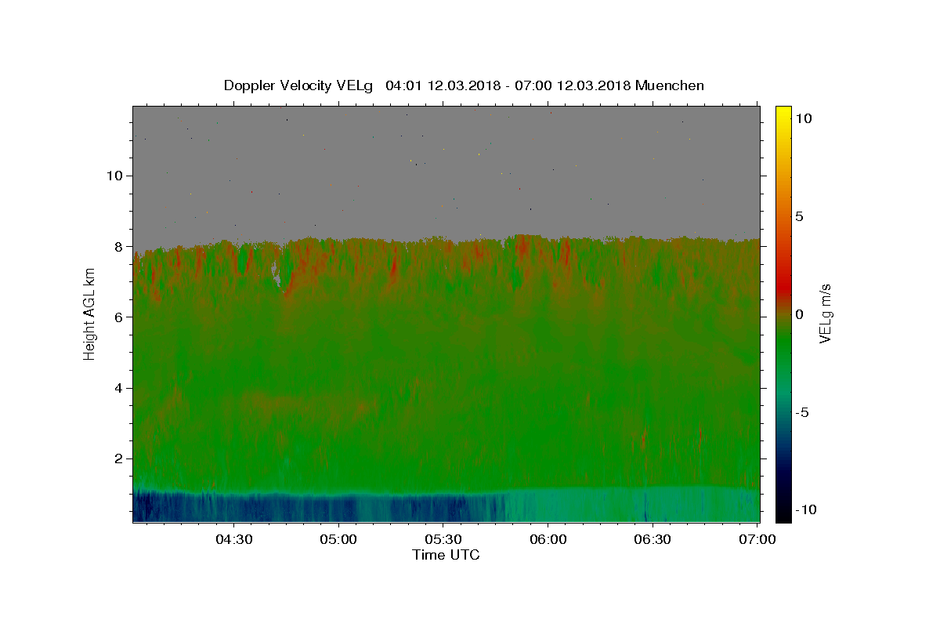Click the plot title 'Doppler Velocity VELg'

point(298,85)
